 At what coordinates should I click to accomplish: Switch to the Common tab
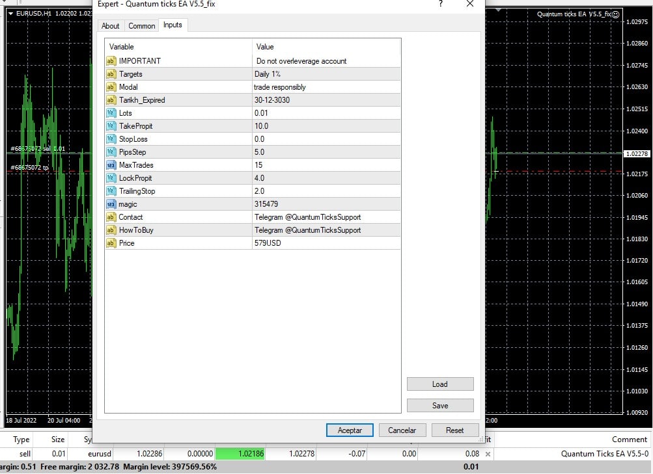[141, 26]
